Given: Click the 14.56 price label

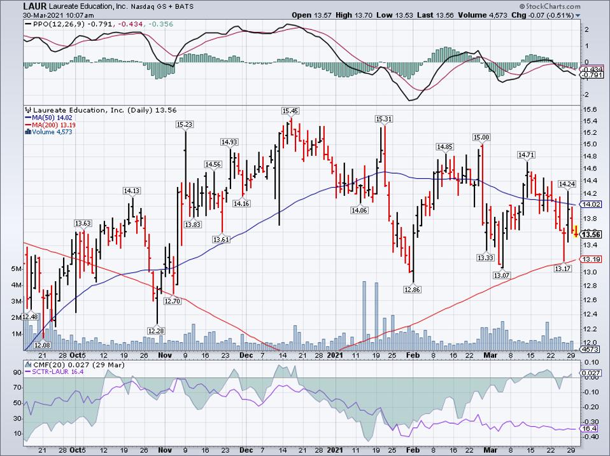Looking at the screenshot, I should [213, 165].
